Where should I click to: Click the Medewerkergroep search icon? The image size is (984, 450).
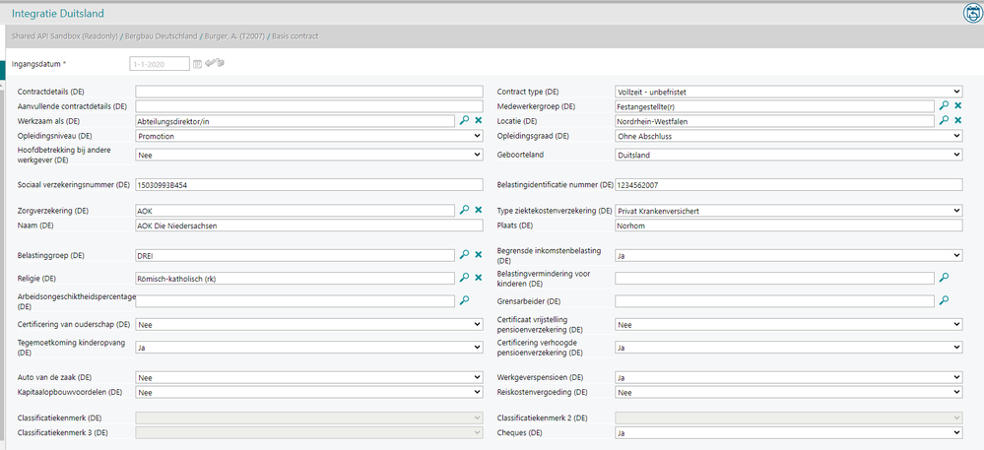point(943,105)
